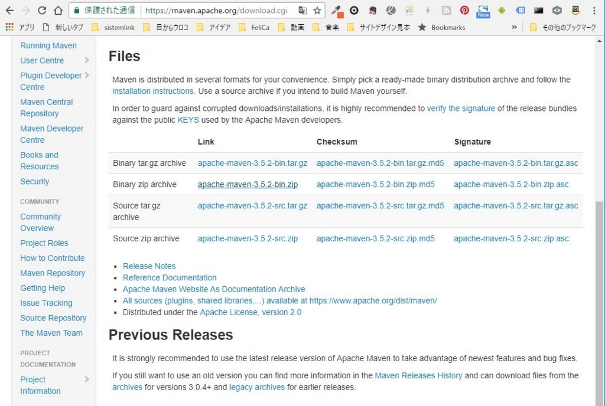Viewport: 605px width, 406px height.
Task: Open the Release Notes link
Action: tap(149, 266)
